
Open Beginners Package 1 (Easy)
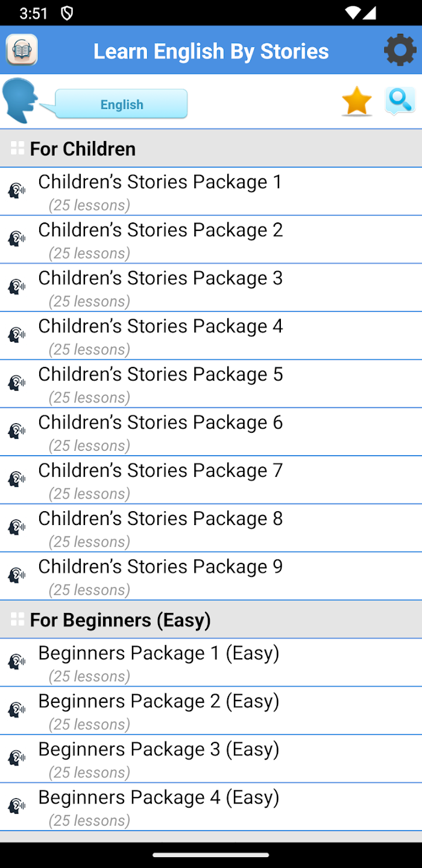click(159, 662)
